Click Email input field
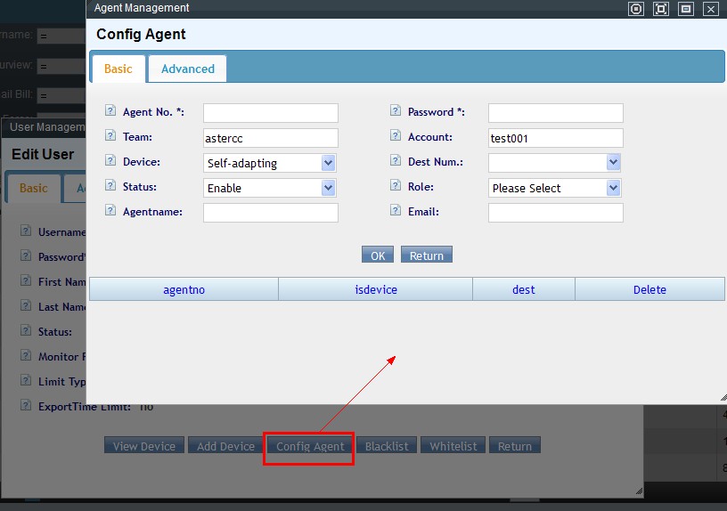This screenshot has width=727, height=511. pyautogui.click(x=555, y=213)
